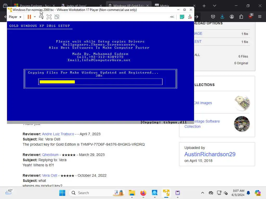Open the list all tabs dropdown in Firefox
Image resolution: width=266 pixels, height=199 pixels.
pos(215,6)
